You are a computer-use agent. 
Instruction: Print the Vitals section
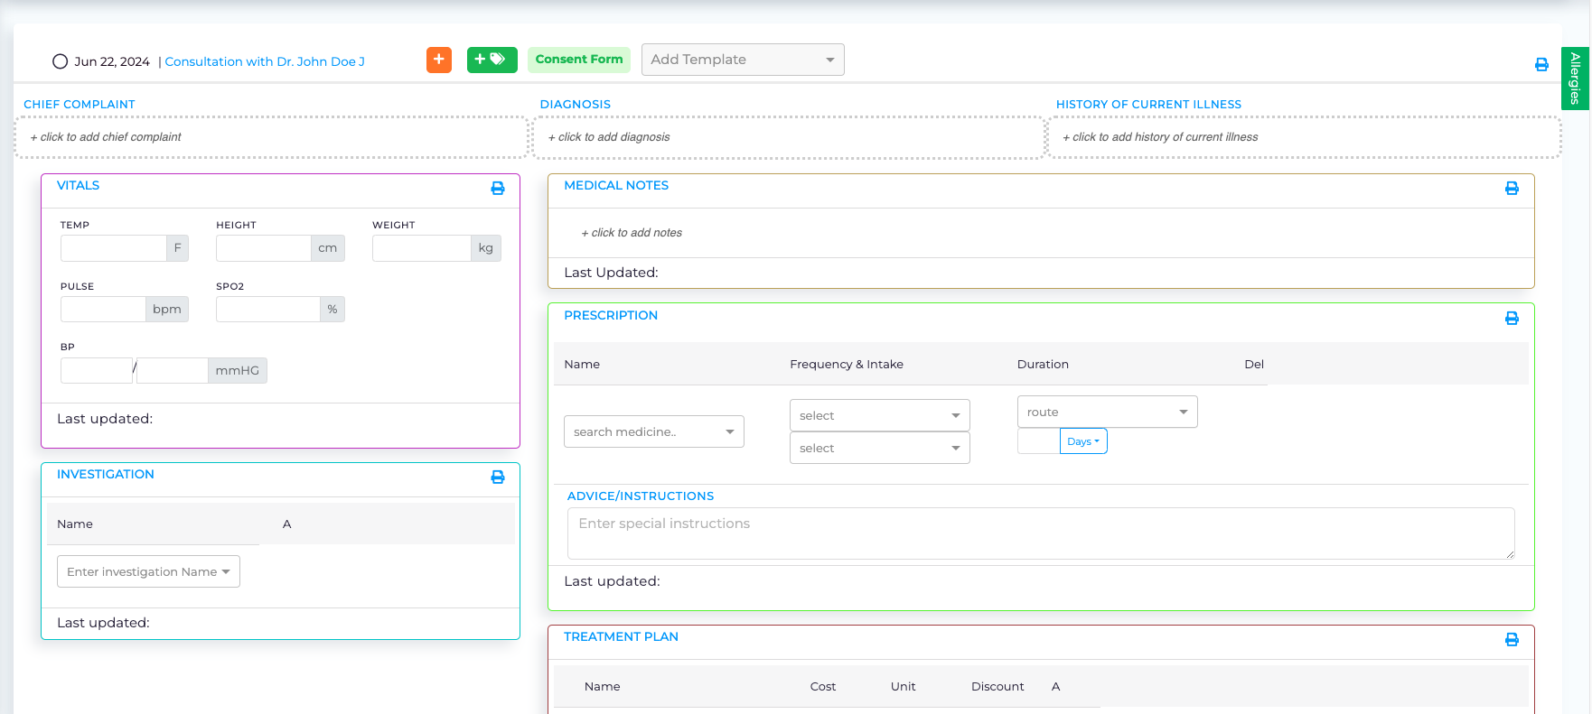pyautogui.click(x=497, y=188)
